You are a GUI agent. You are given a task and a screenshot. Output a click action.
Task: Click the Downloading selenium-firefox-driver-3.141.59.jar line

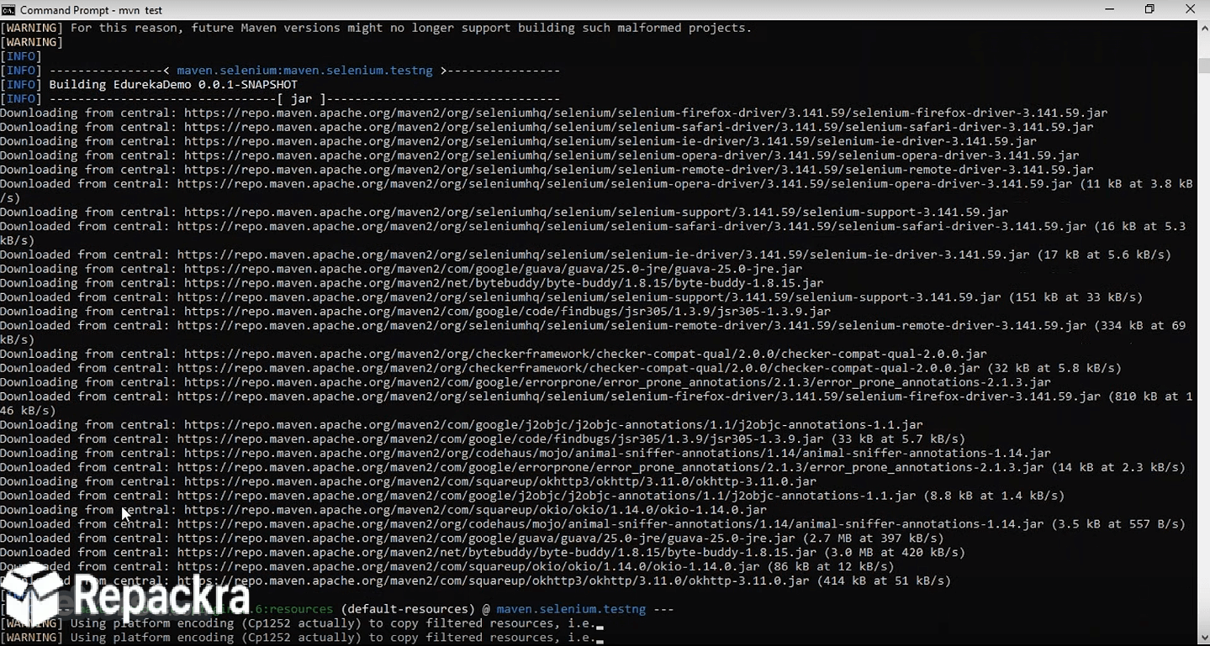(554, 113)
